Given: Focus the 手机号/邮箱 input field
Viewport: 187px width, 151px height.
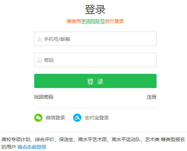Looking at the screenshot, I should pos(95,39).
